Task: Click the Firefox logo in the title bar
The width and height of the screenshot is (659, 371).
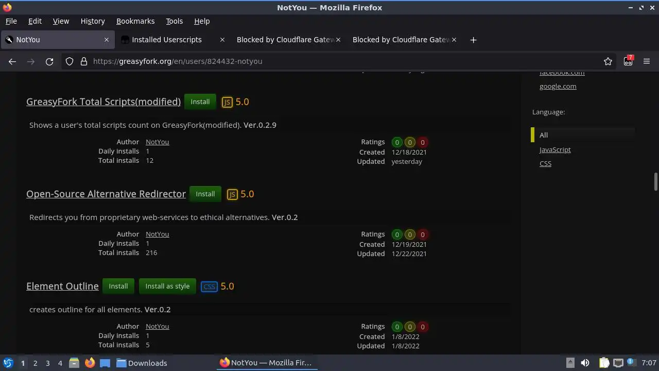Action: [7, 8]
